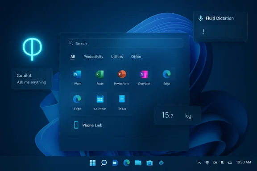Open the Windows Start button on taskbar
This screenshot has width=257, height=171.
coord(92,163)
